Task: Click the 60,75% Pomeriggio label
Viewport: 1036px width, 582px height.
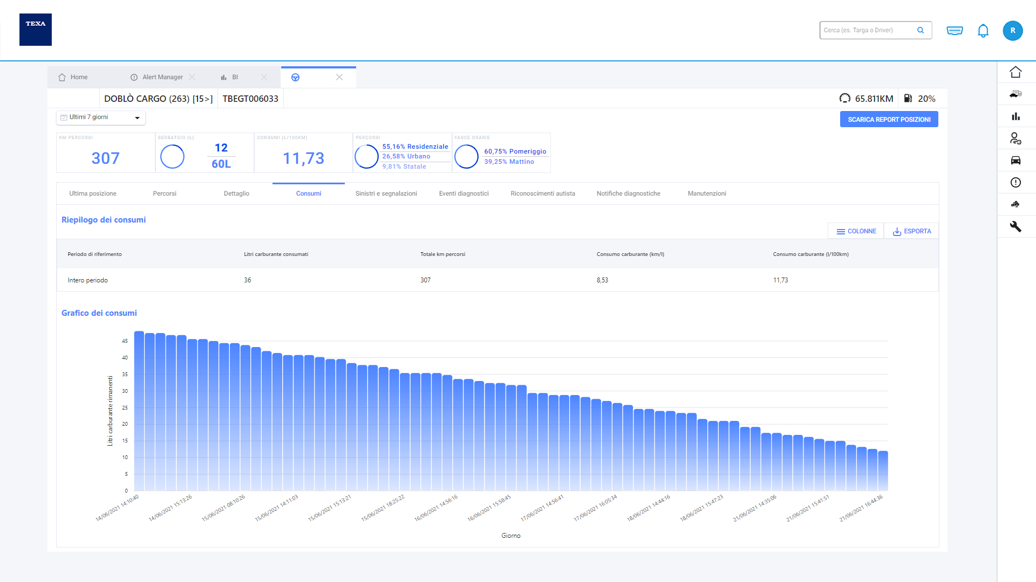Action: coord(515,151)
